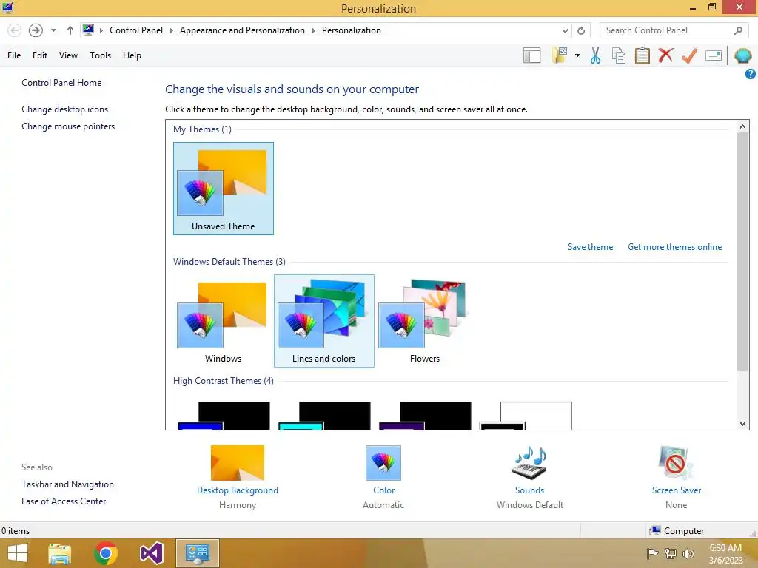Select the Unsaved Theme thumbnail
758x568 pixels.
(224, 189)
